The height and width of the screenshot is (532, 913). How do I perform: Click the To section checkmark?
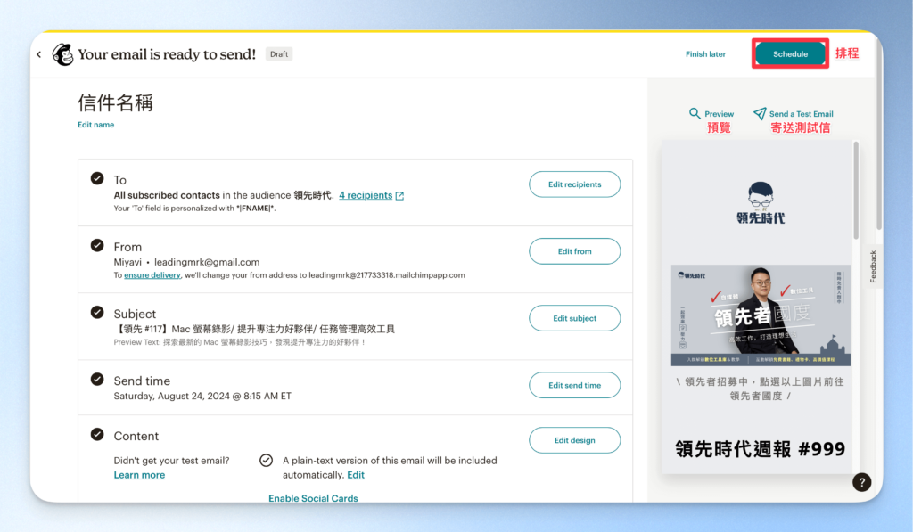point(97,179)
